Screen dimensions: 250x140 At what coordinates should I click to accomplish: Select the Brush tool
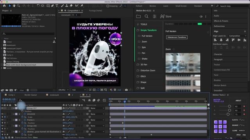pyautogui.click(x=62, y=6)
